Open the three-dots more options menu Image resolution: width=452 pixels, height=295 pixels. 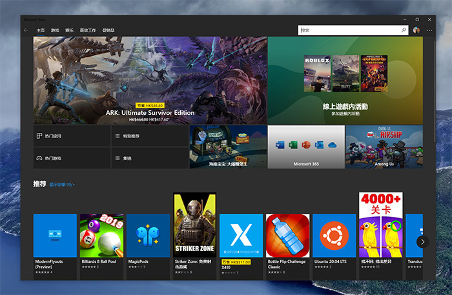[x=429, y=30]
